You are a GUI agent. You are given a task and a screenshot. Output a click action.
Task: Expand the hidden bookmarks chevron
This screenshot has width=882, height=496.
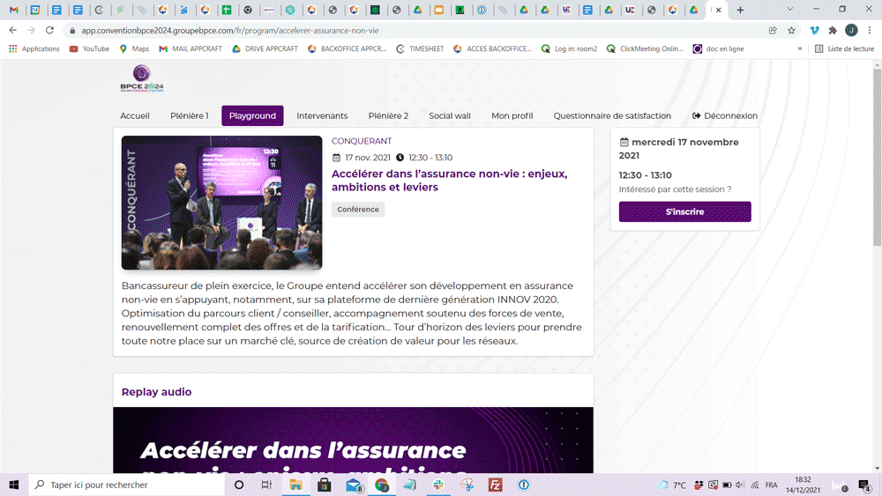point(800,49)
